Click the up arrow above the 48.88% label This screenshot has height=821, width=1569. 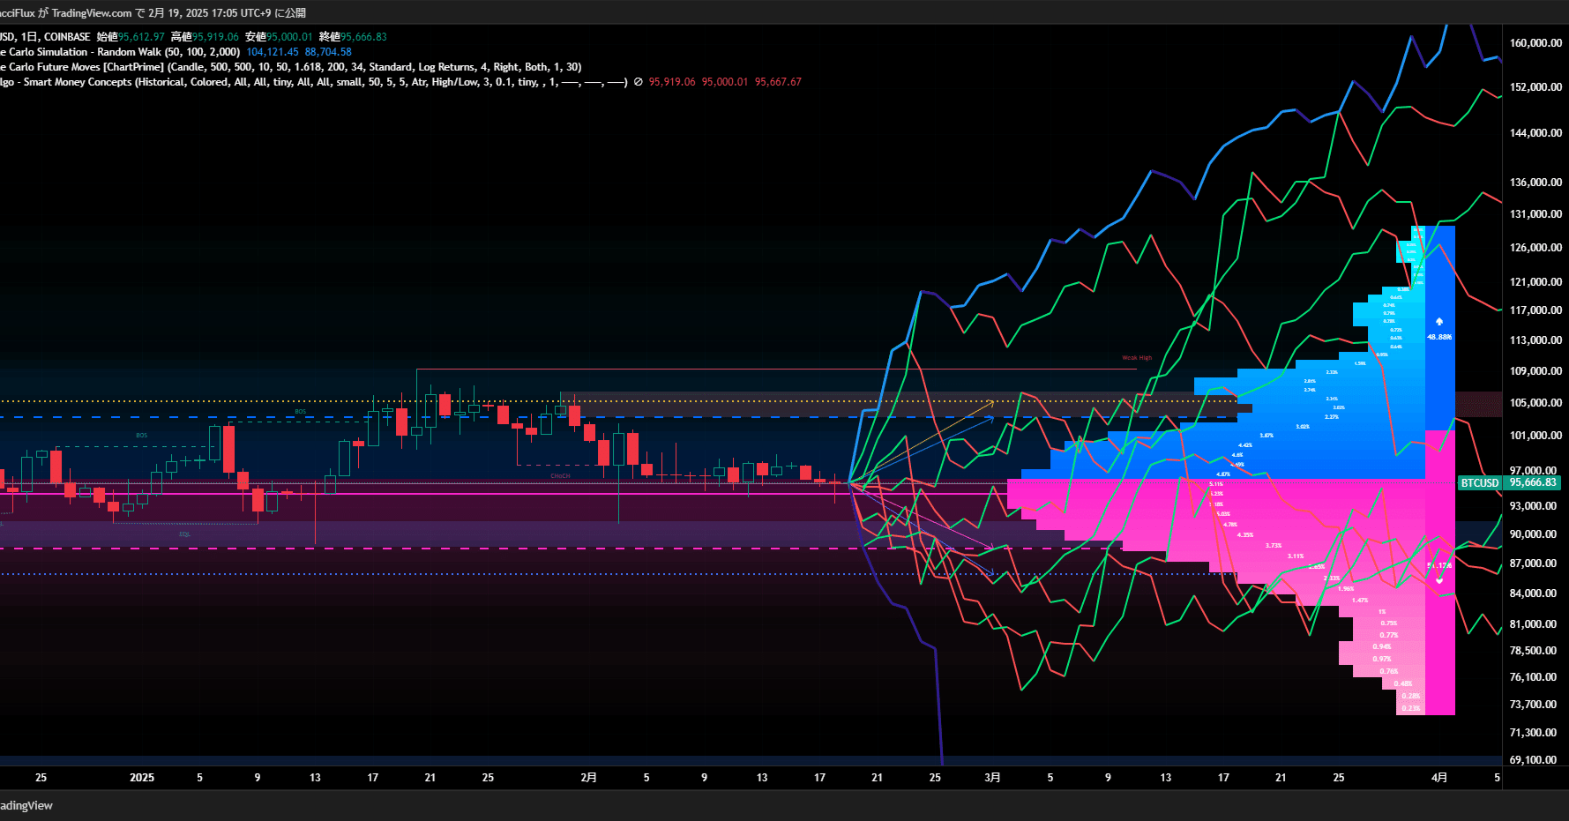pos(1439,322)
